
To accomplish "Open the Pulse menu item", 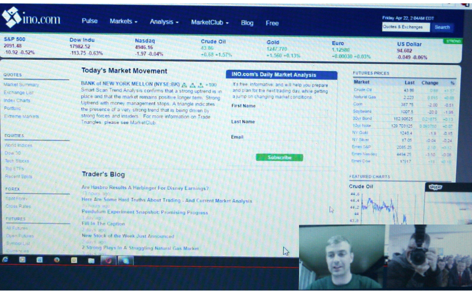I will click(x=90, y=21).
